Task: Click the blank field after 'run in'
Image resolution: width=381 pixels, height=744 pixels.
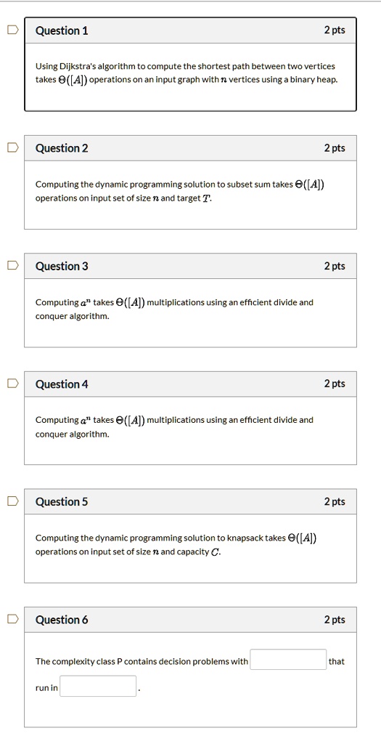Action: click(x=98, y=686)
